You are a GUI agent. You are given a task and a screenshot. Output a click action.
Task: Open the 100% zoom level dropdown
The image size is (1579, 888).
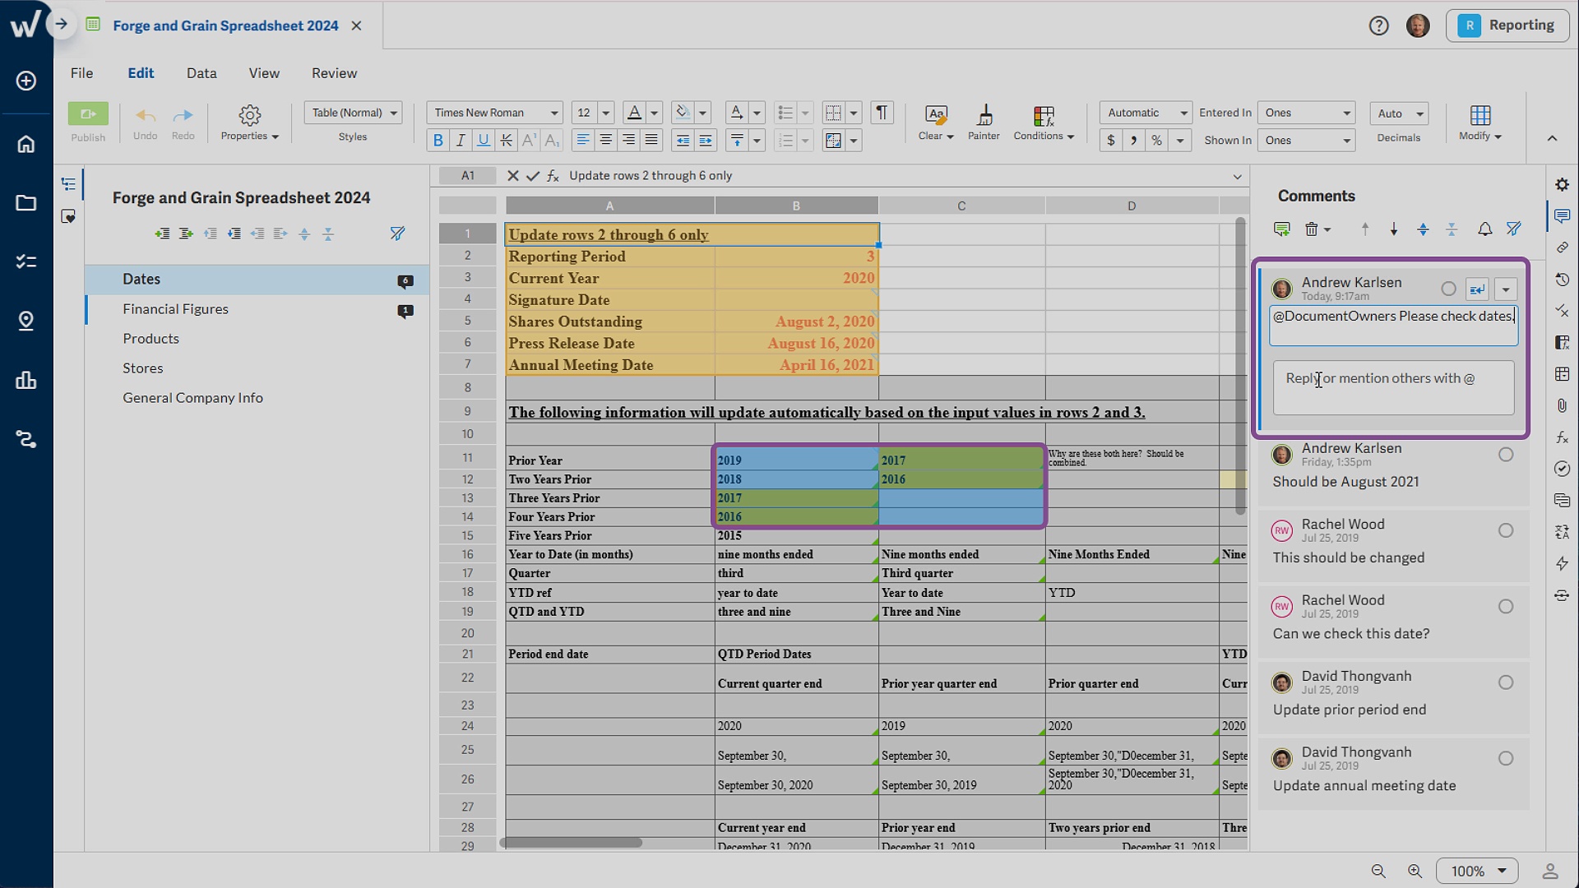[x=1477, y=871]
